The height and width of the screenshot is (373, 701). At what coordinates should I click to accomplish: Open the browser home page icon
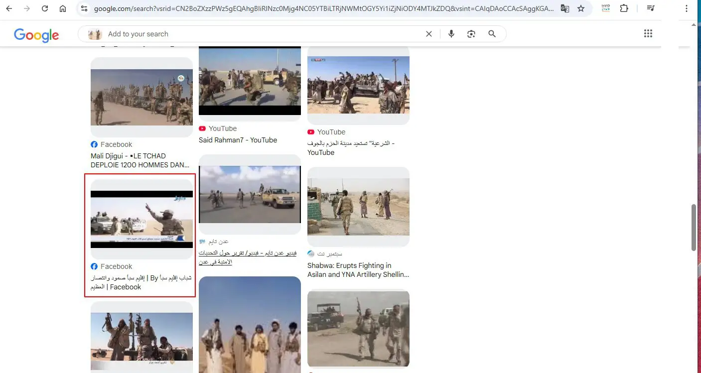coord(63,8)
